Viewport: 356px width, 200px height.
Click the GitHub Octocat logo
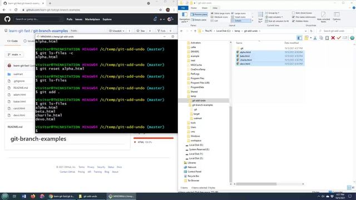pos(7,19)
